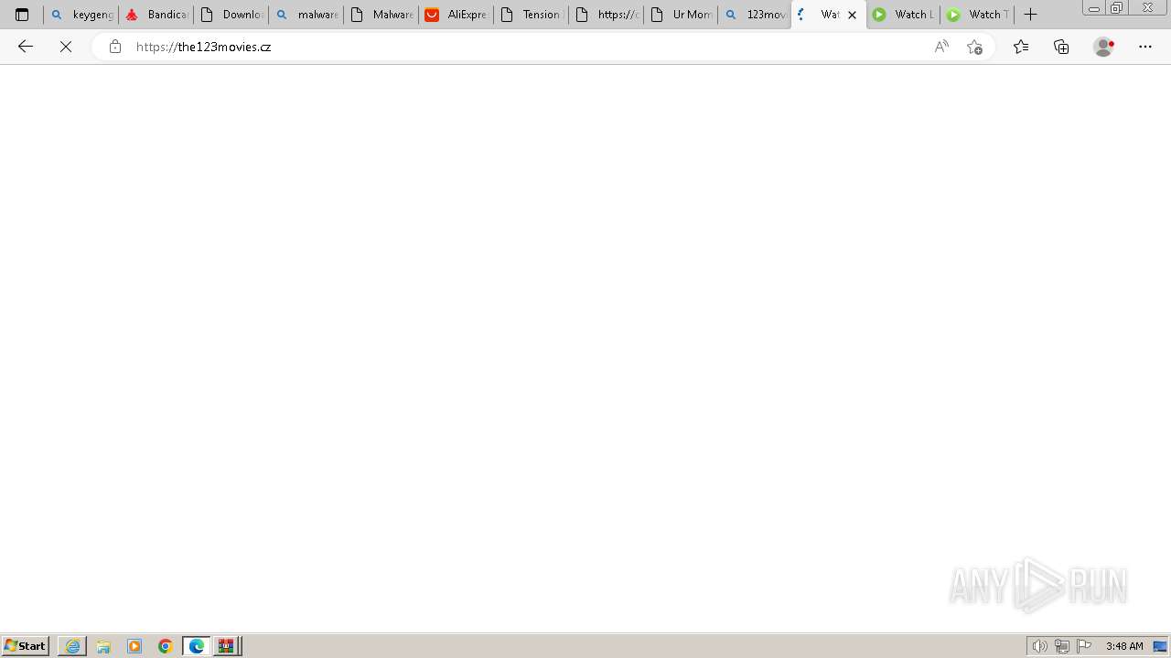Open a new tab with plus button
Image resolution: width=1171 pixels, height=658 pixels.
1030,15
